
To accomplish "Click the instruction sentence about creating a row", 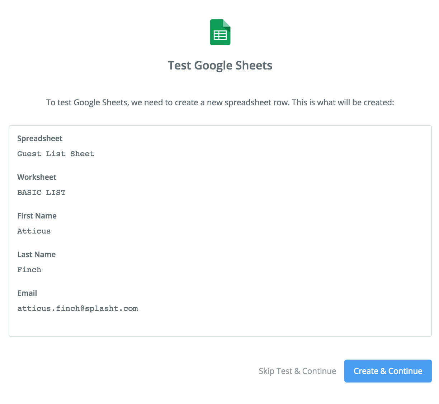I will (220, 102).
